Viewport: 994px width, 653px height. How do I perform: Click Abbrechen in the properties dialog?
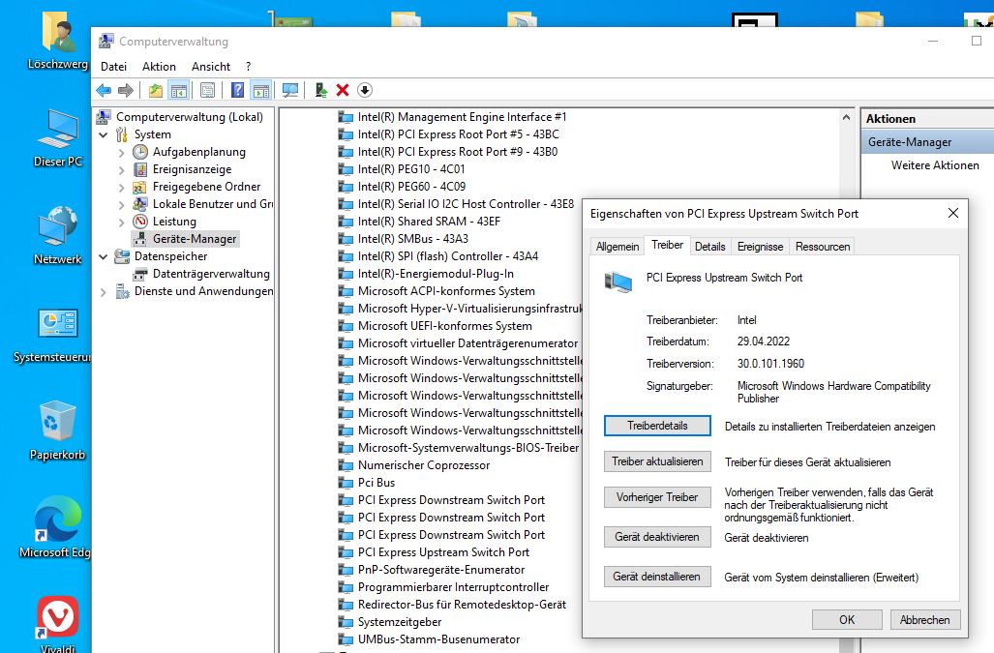click(925, 620)
